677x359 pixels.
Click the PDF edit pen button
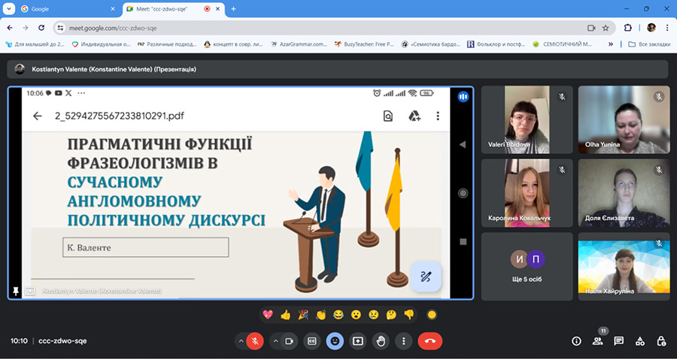425,276
